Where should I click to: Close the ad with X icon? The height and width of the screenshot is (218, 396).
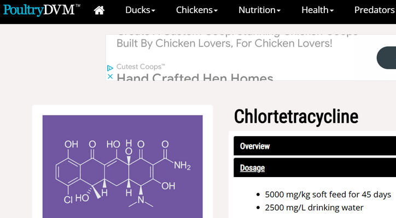pos(110,76)
